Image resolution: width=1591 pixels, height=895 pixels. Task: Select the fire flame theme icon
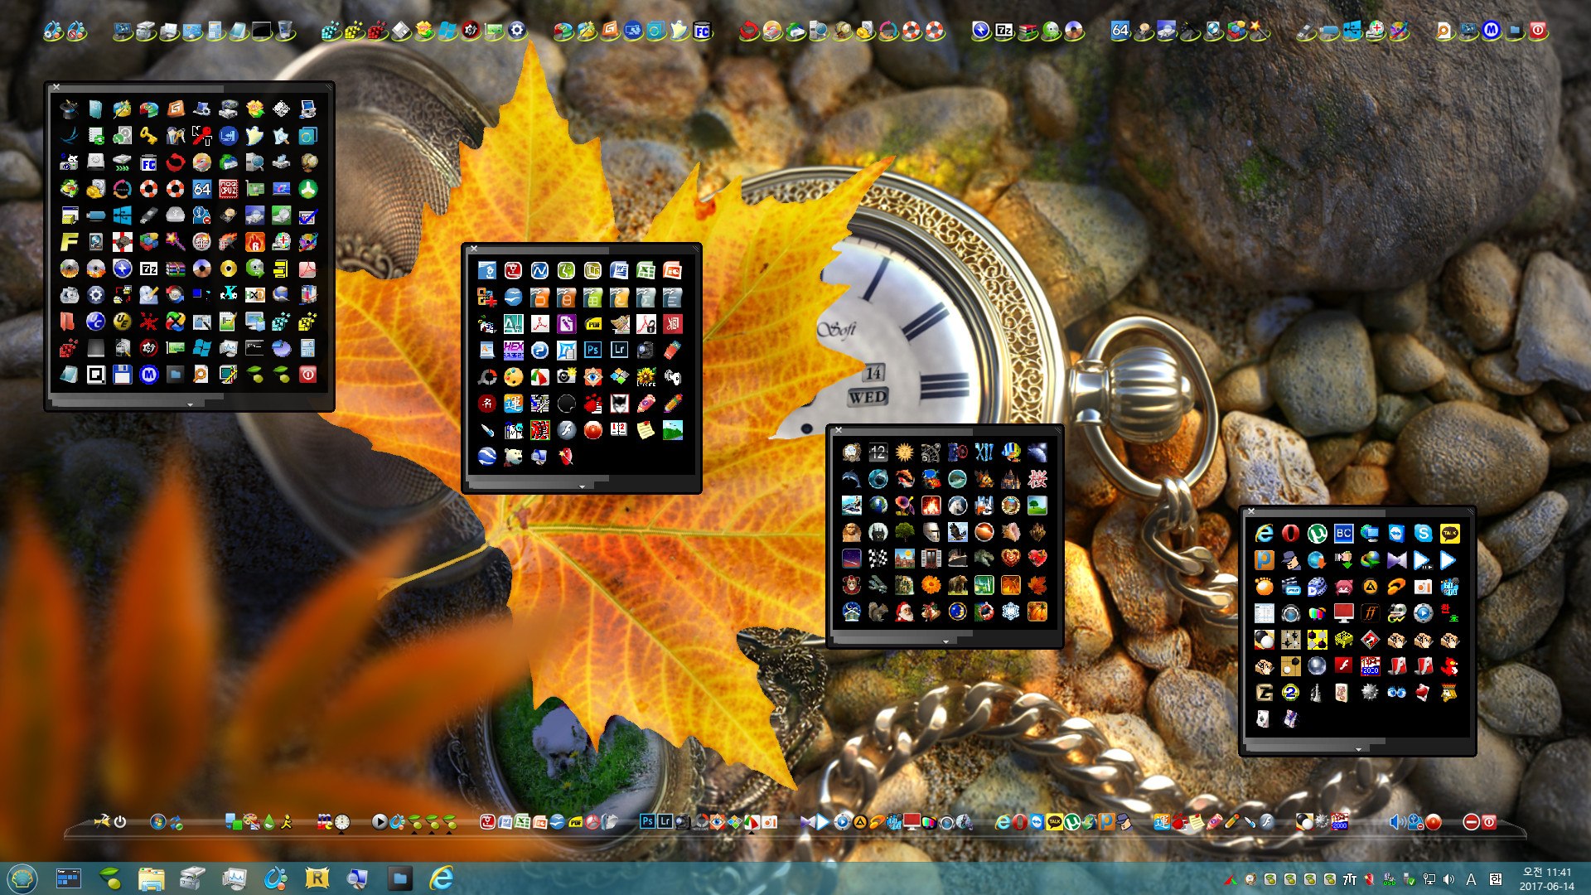[x=931, y=506]
